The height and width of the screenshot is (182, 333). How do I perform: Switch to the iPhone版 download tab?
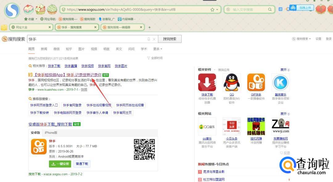pos(51,133)
